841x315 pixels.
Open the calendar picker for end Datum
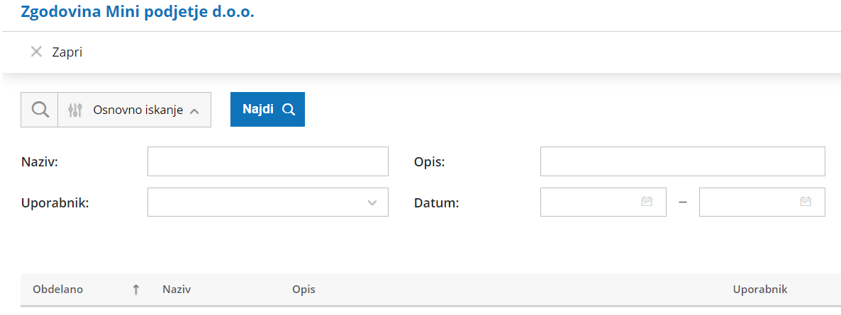point(806,202)
